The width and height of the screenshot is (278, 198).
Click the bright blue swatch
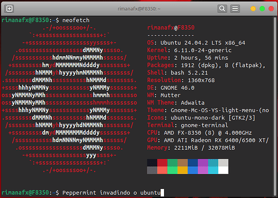pyautogui.click(x=193, y=170)
